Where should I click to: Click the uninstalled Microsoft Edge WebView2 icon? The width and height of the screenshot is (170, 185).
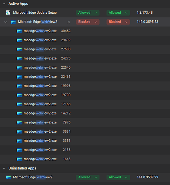[8, 178]
